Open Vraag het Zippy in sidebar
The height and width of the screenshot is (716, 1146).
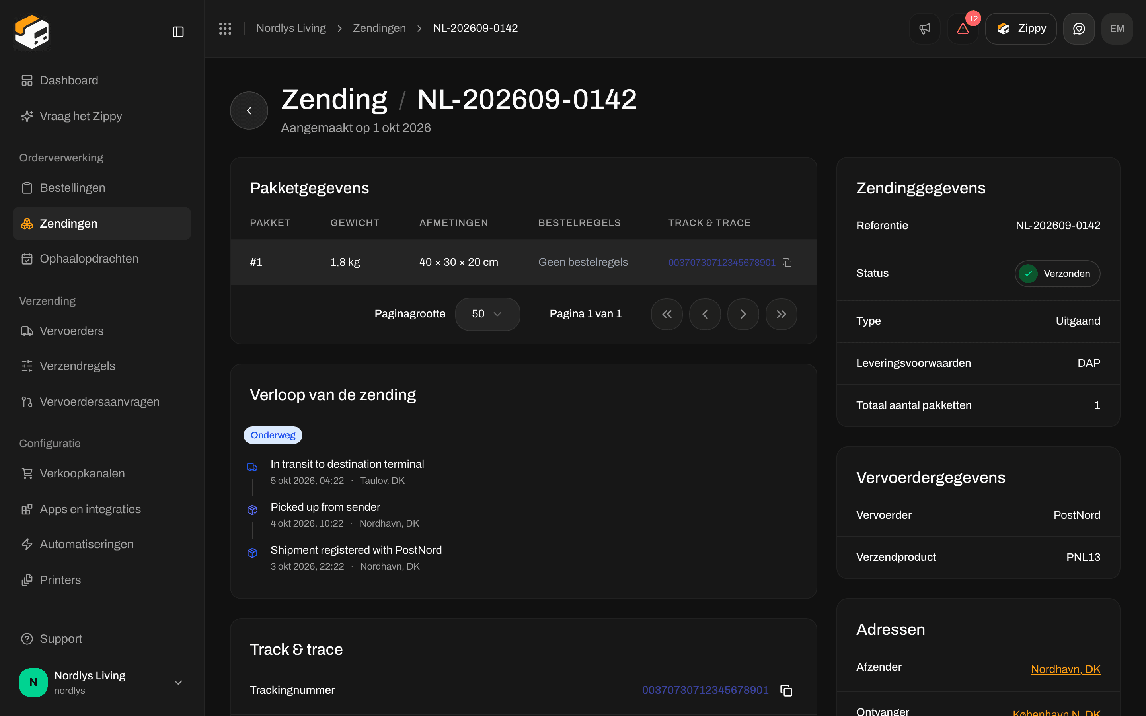pos(102,116)
